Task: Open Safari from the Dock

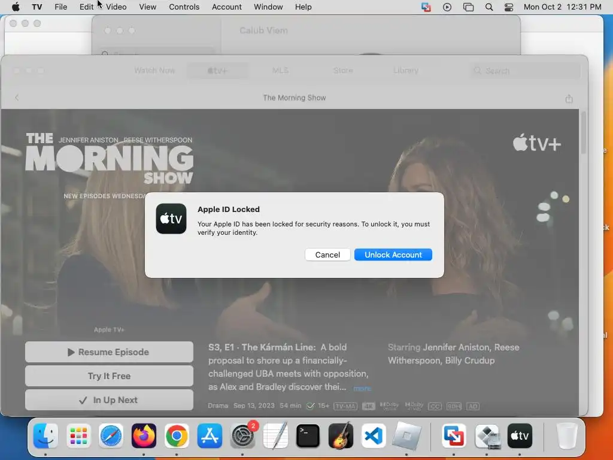Action: pyautogui.click(x=111, y=436)
